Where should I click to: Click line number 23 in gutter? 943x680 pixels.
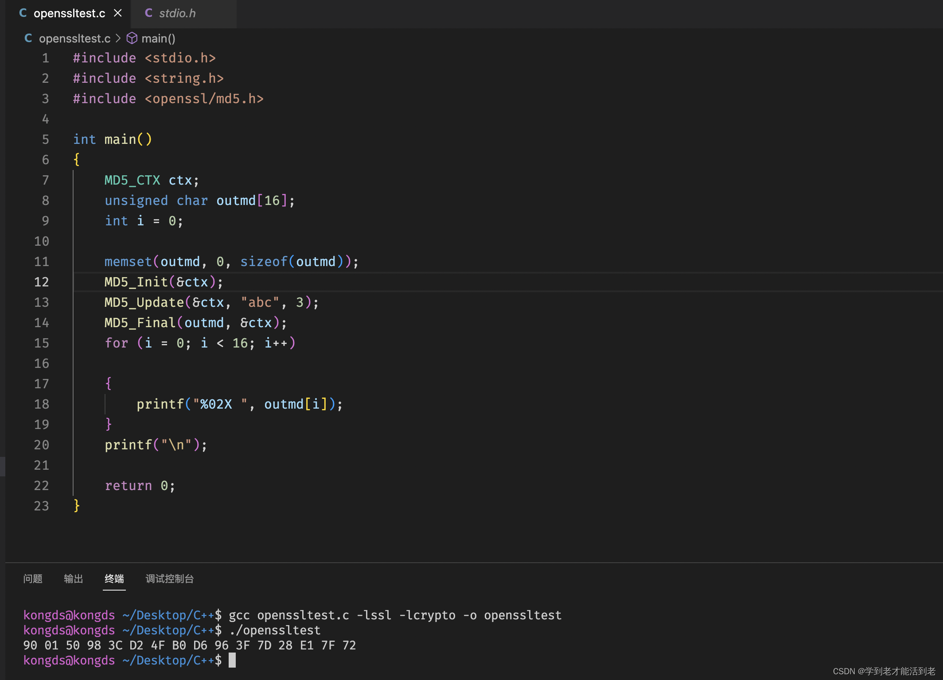click(x=42, y=506)
